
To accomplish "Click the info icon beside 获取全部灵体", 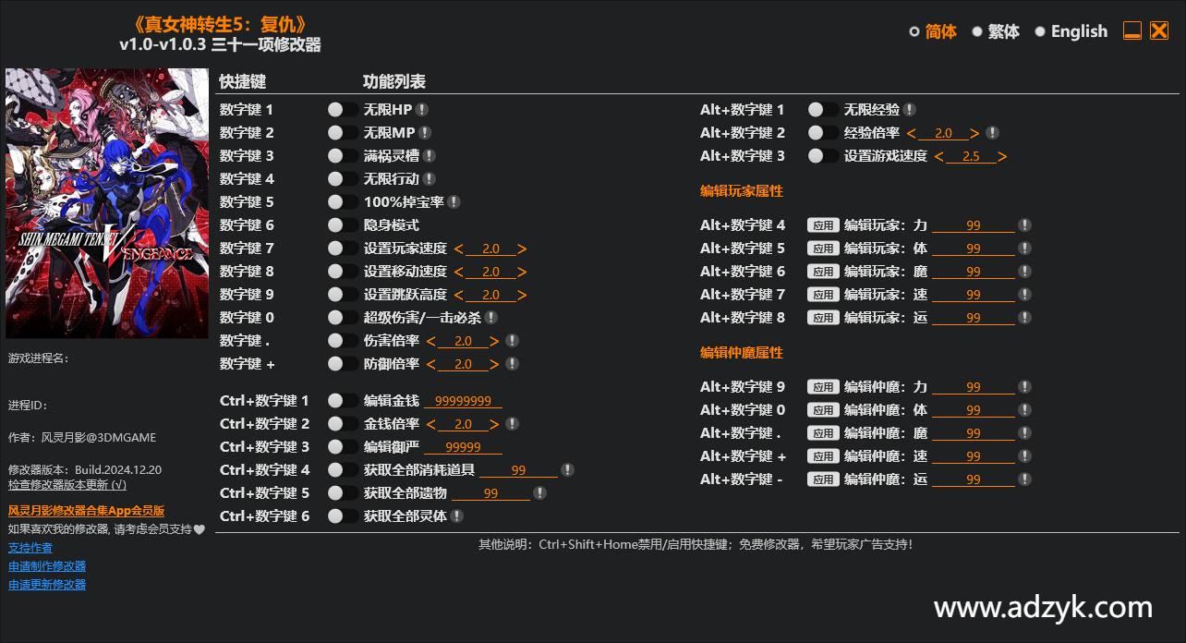I will [457, 516].
